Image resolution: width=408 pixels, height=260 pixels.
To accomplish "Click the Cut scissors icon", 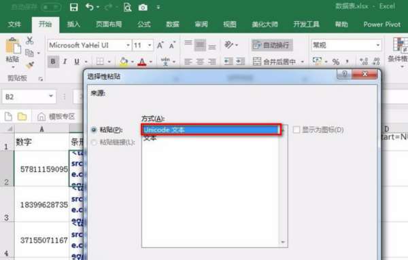I will [x=29, y=40].
